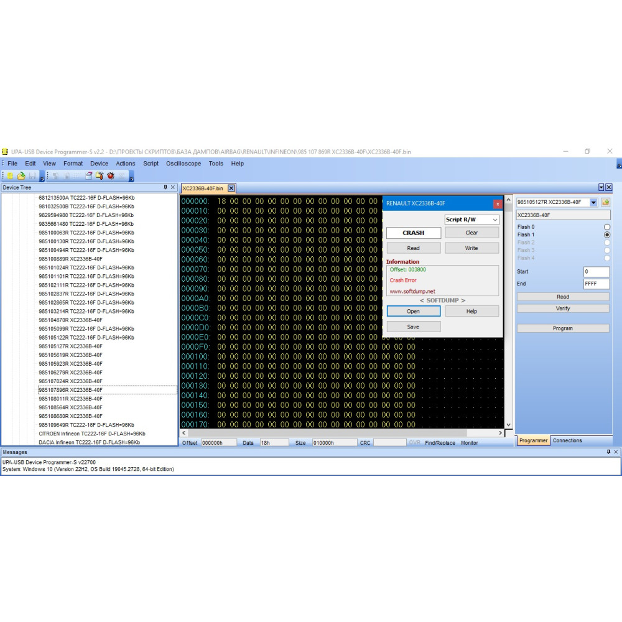Click the www.softdump.net link
The width and height of the screenshot is (622, 622).
click(x=412, y=291)
